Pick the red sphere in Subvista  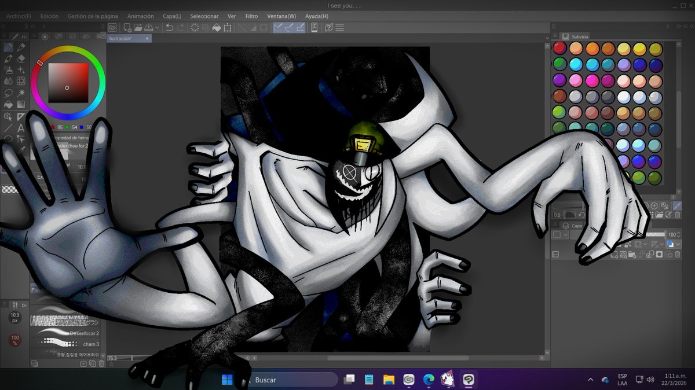coord(559,49)
